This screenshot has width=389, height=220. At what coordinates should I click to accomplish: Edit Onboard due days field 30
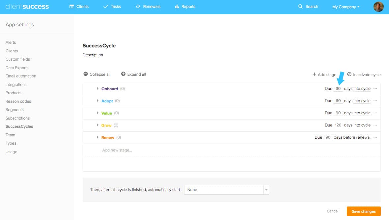[x=338, y=89]
